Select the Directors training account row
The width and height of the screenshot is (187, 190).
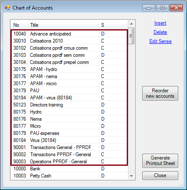pos(69,105)
